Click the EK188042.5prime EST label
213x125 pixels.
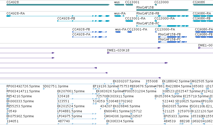coord(176,81)
